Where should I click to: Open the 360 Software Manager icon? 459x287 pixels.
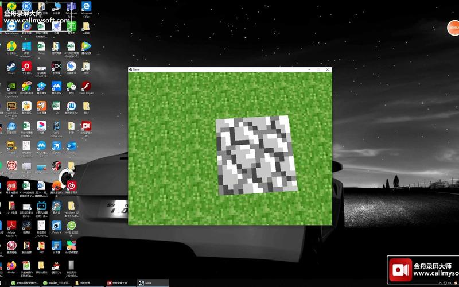71,246
